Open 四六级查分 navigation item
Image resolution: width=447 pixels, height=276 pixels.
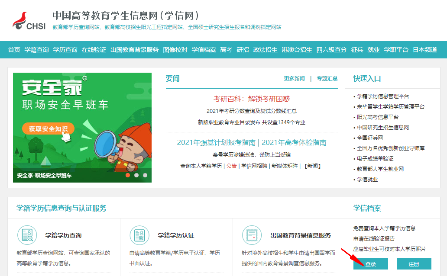coord(331,50)
